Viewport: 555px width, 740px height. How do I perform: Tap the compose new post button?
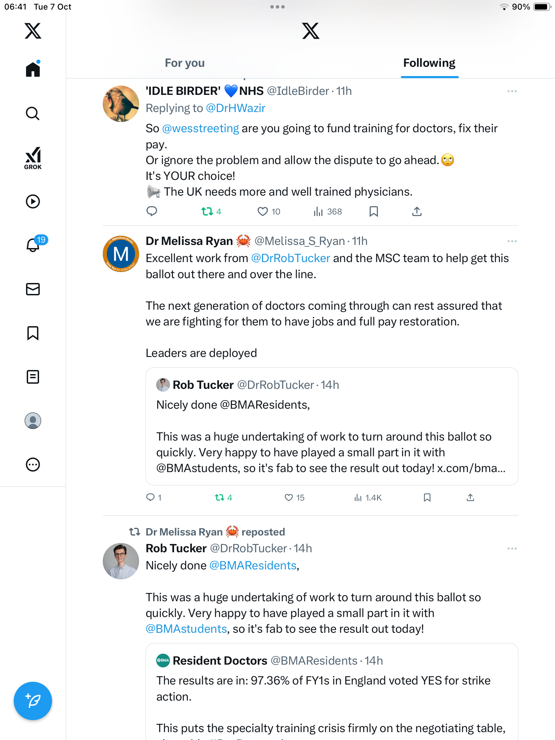coord(33,701)
